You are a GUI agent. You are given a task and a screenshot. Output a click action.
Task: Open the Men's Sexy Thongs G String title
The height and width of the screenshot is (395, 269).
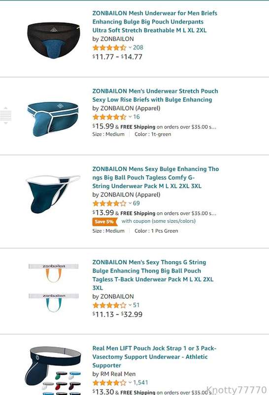153,275
